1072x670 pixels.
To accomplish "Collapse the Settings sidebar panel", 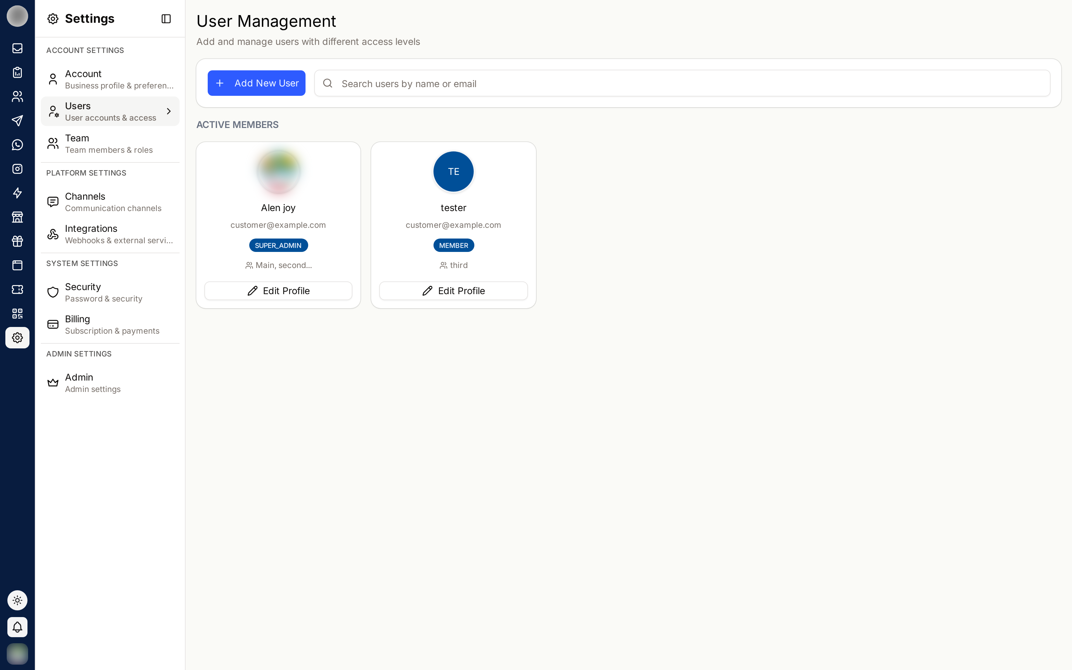I will point(166,19).
